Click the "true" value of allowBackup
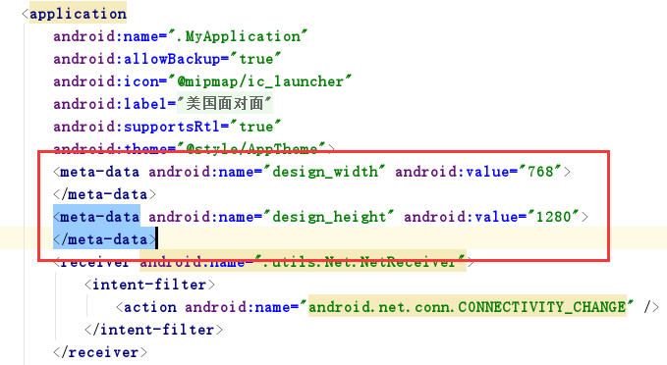Screen dimensions: 667x365 (x=255, y=59)
